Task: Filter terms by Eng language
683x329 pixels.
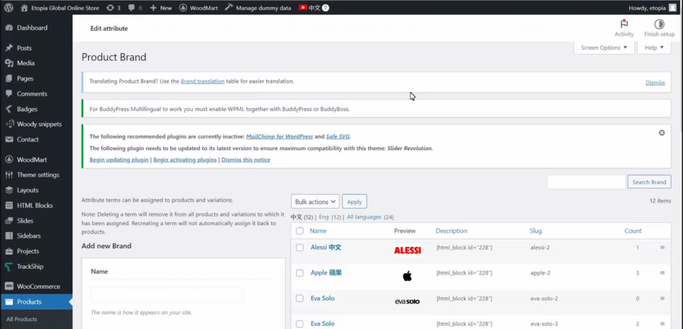Action: 324,217
